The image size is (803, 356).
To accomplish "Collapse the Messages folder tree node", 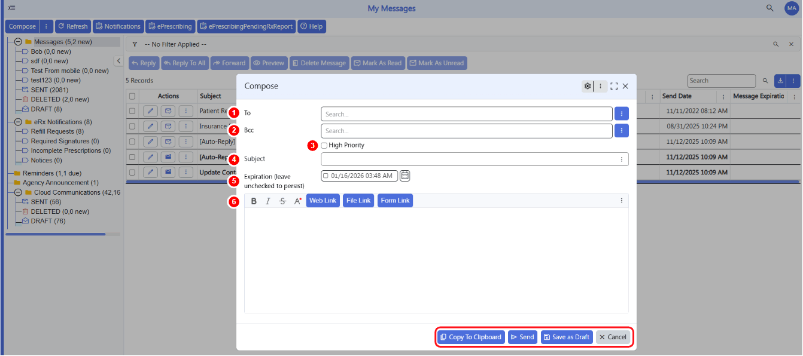I will (x=18, y=42).
